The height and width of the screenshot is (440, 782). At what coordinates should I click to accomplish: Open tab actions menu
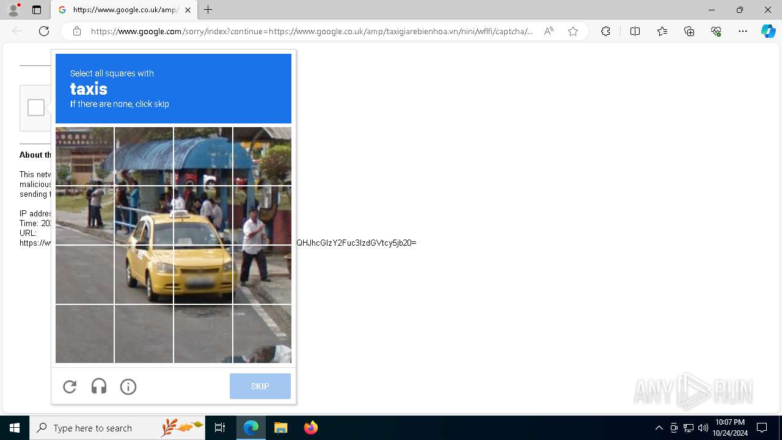pyautogui.click(x=37, y=10)
